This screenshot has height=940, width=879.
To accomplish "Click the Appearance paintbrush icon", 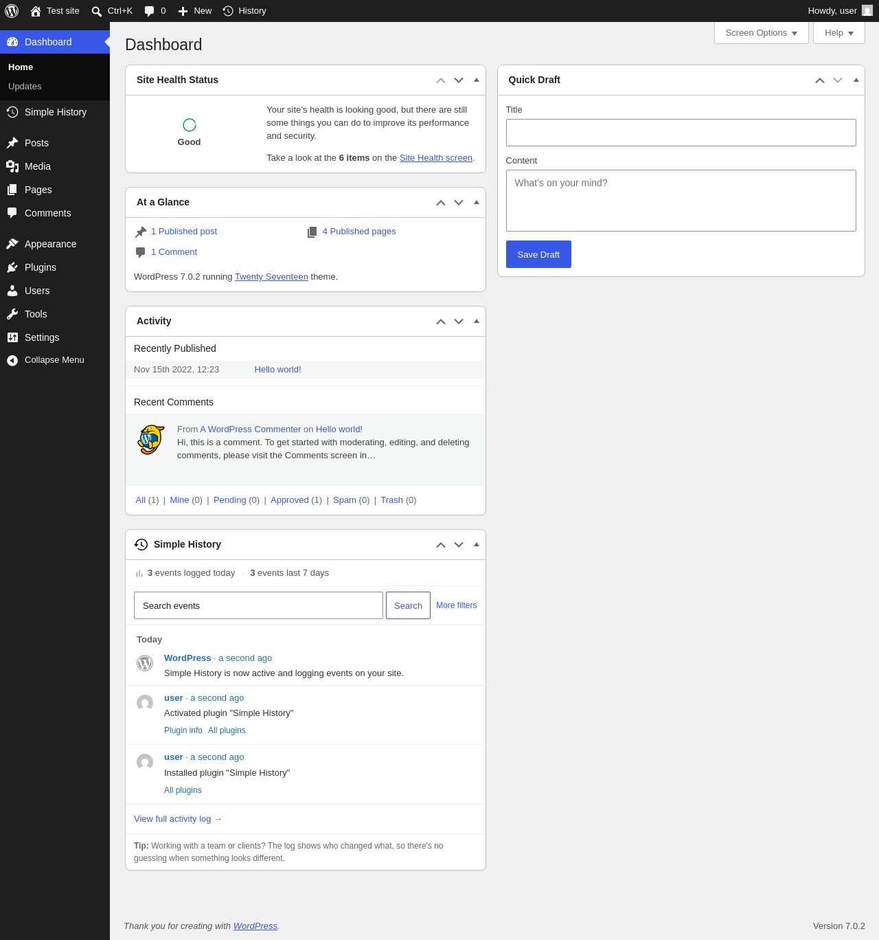I will click(12, 244).
